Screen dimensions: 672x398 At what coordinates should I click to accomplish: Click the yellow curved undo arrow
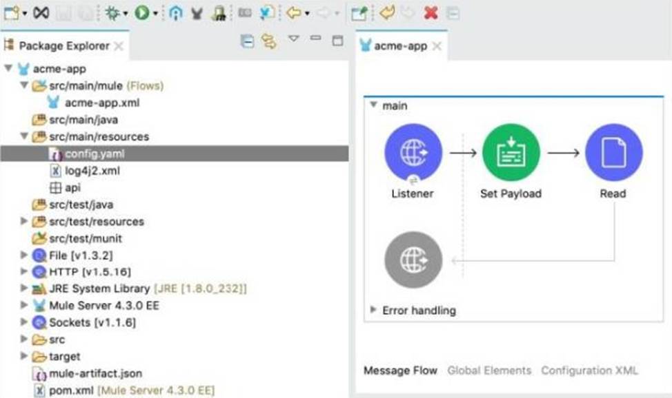tap(387, 12)
